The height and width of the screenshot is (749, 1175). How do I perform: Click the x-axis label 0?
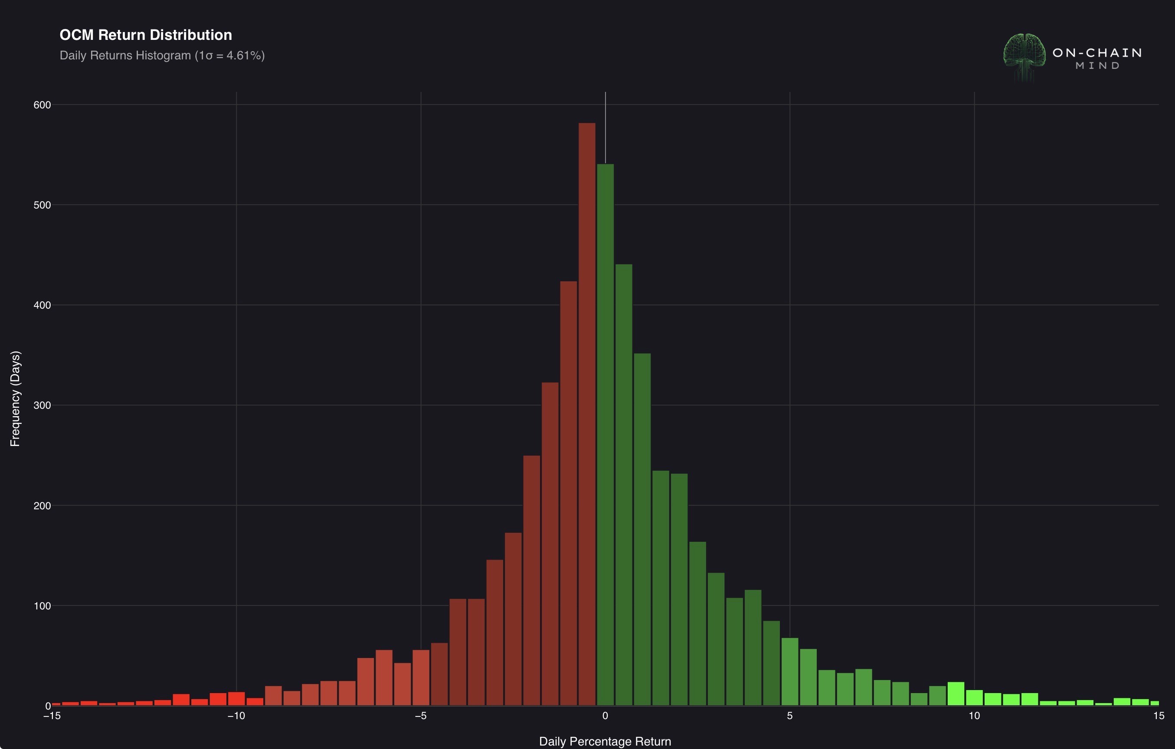(x=605, y=716)
